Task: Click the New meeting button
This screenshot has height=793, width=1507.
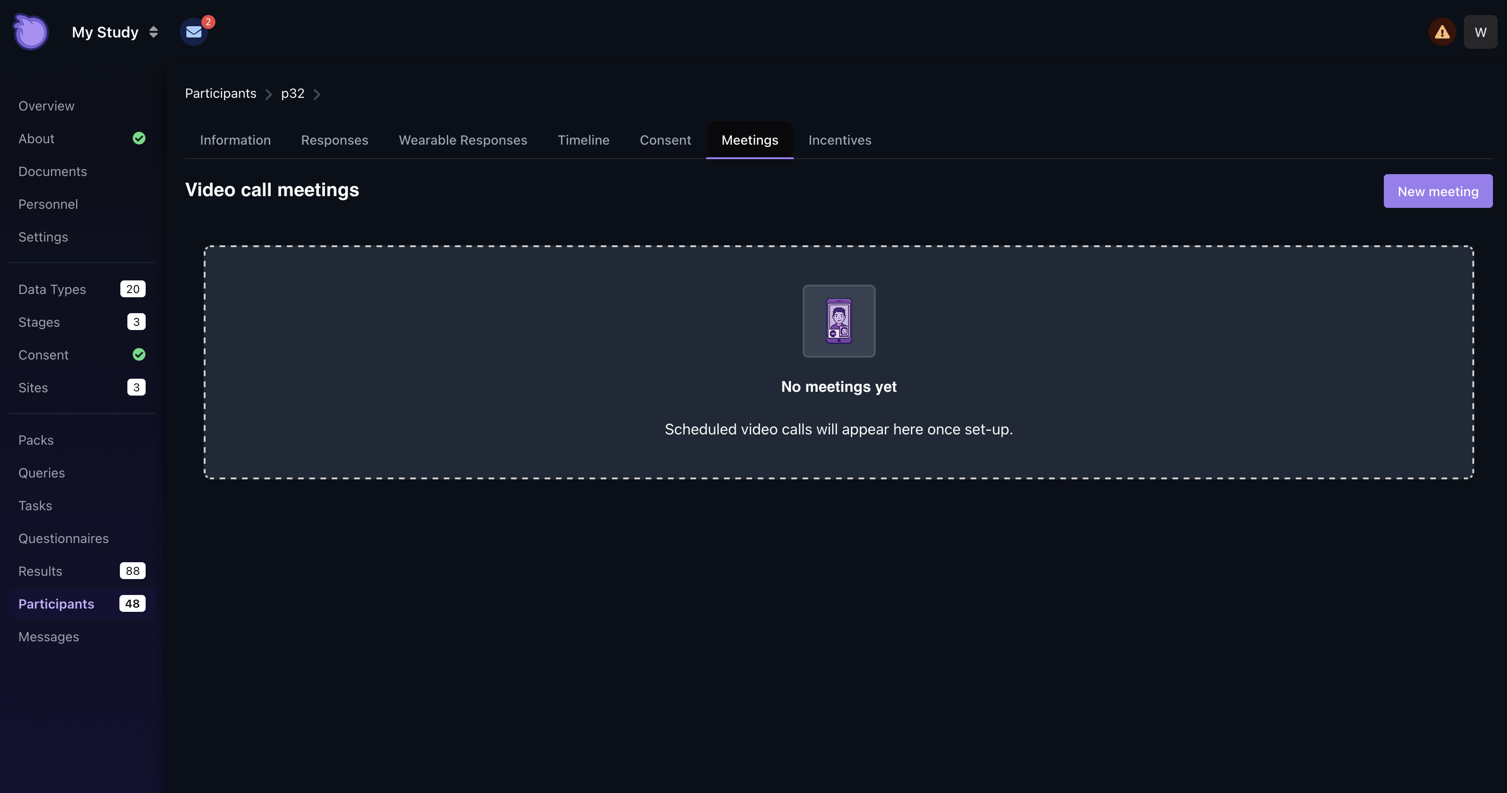Action: pos(1437,191)
